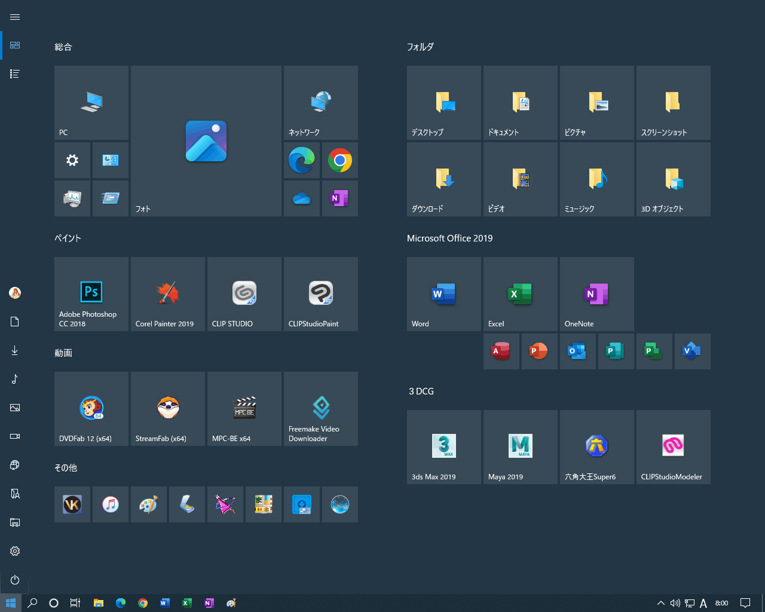Switch to the All apps list view
Viewport: 765px width, 612px height.
point(15,74)
